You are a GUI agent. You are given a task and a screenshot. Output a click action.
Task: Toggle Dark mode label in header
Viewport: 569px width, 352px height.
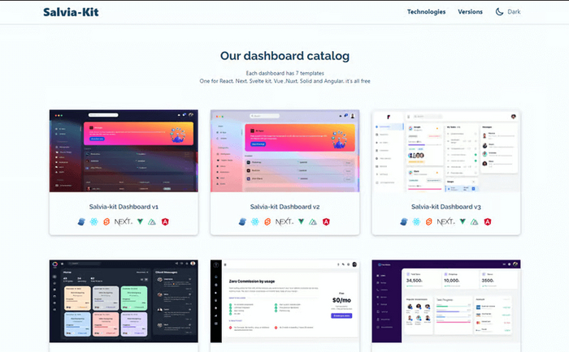(514, 12)
